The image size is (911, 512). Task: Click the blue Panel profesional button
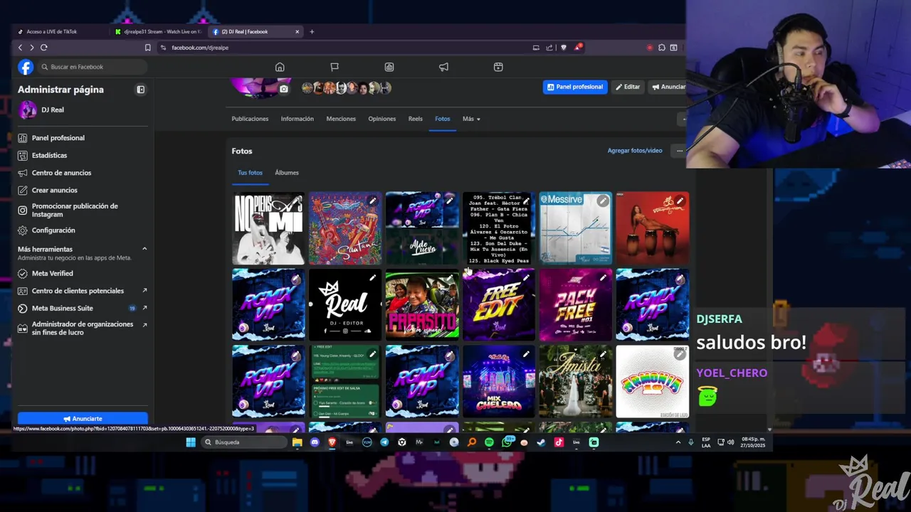click(575, 87)
